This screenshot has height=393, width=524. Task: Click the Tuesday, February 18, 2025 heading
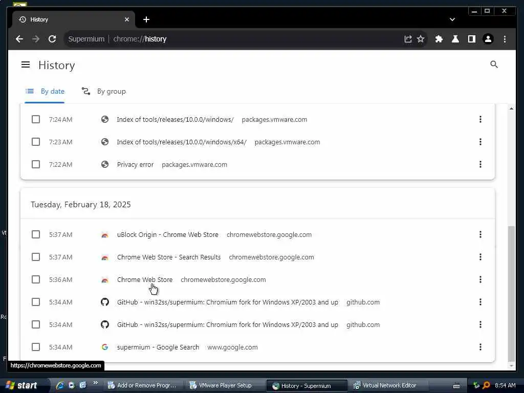tap(80, 205)
